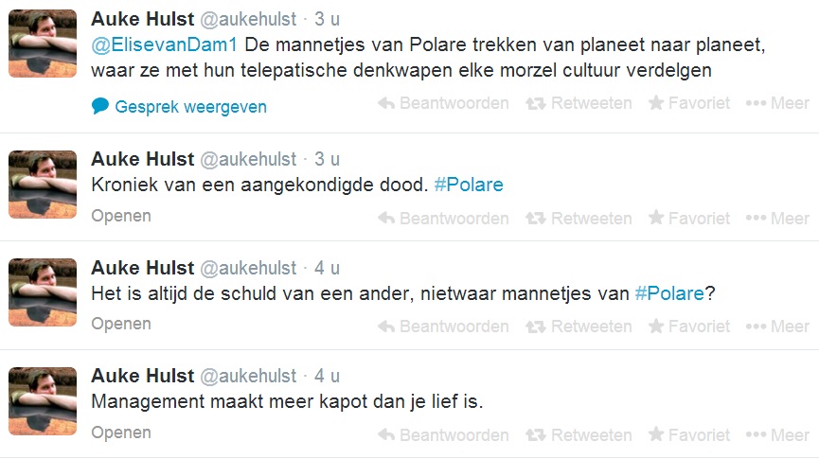Retweet the first tweet about Polare mannetjes
Screen dimensions: 819x459
(579, 103)
